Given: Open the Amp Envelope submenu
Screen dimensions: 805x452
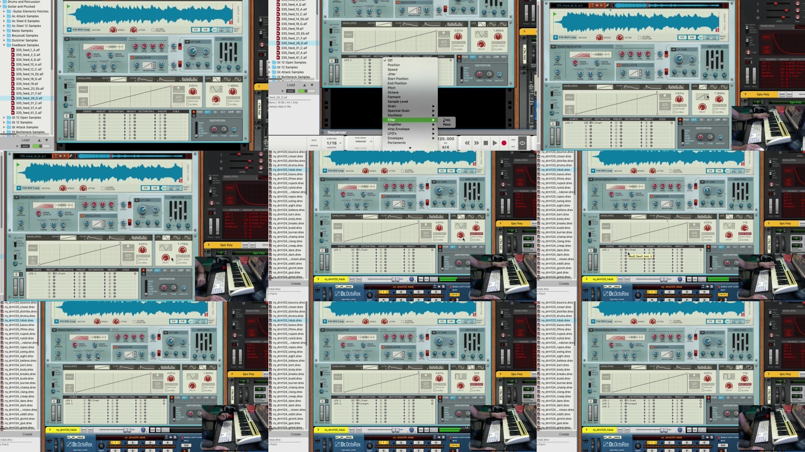Looking at the screenshot, I should [410, 129].
